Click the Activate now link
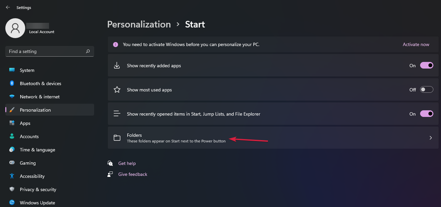 pyautogui.click(x=416, y=44)
